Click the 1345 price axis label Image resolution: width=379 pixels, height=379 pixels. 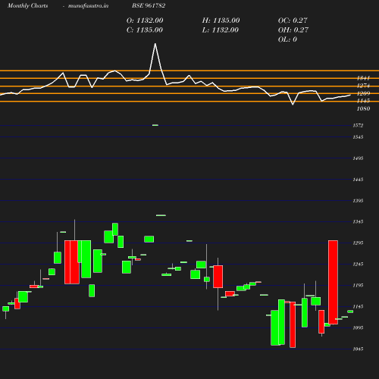click(358, 221)
